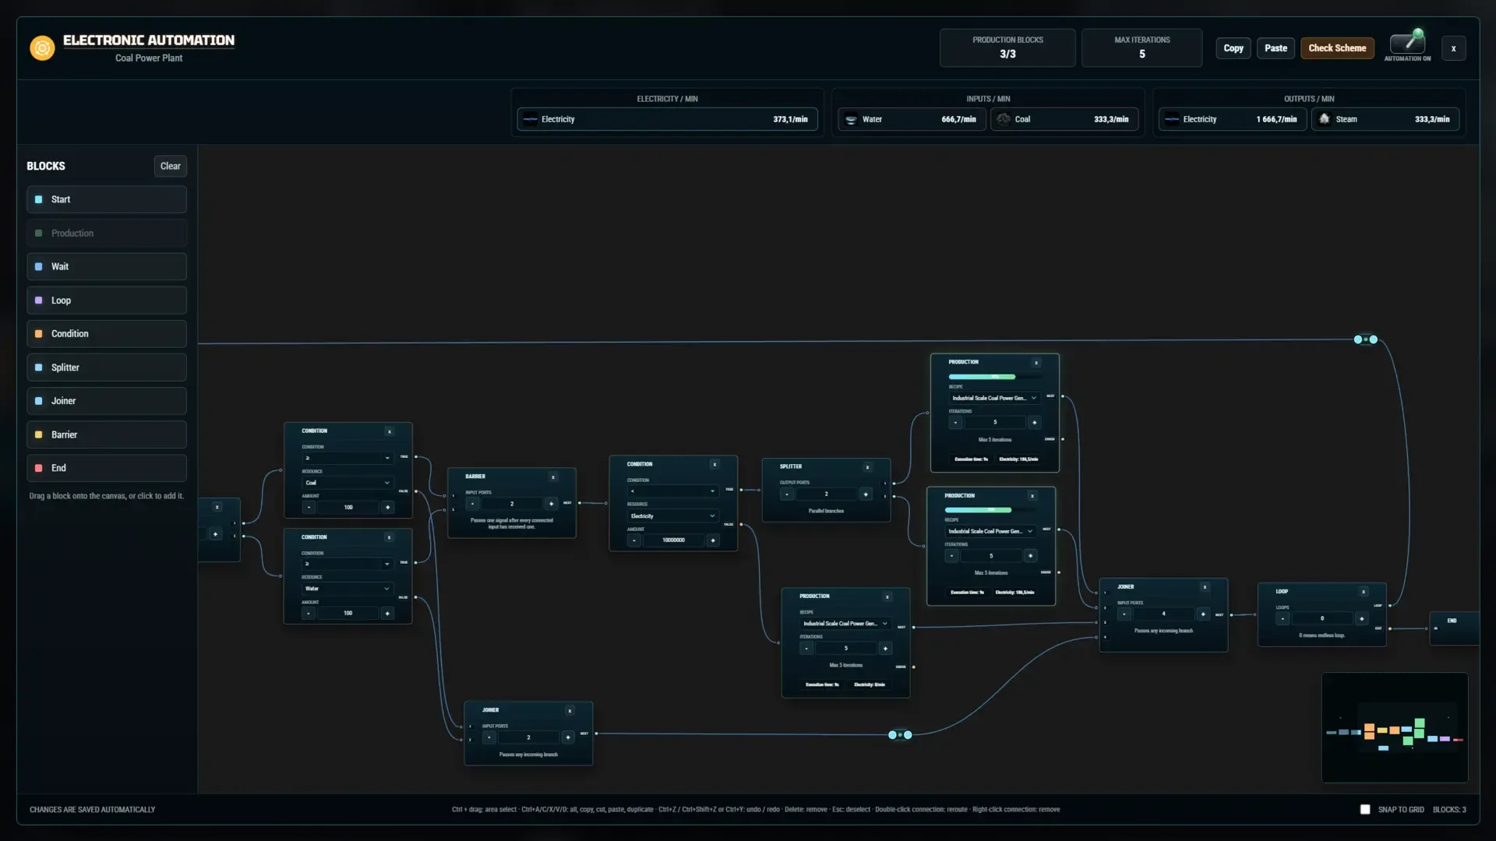Increase Loop count with plus button
Screen dimensions: 1496x841
(x=1362, y=618)
